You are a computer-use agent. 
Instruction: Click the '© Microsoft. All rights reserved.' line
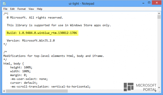(x=35, y=18)
